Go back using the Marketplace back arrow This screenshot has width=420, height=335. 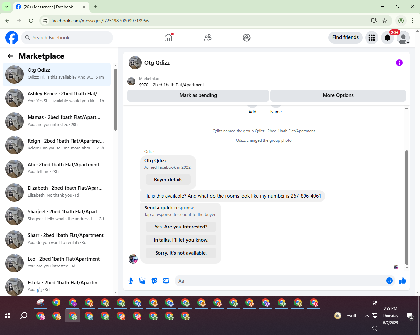10,56
